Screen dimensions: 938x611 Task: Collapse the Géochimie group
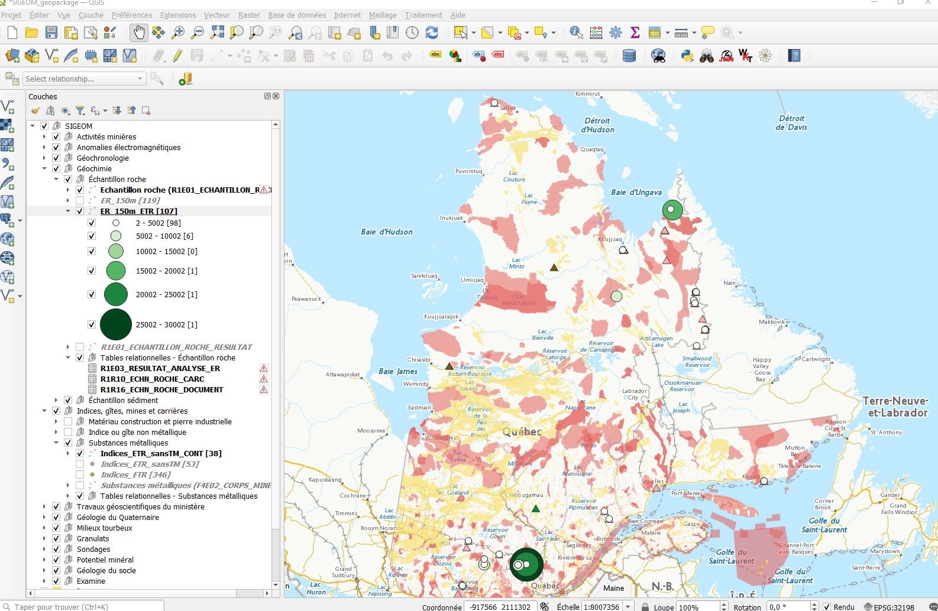[x=44, y=168]
